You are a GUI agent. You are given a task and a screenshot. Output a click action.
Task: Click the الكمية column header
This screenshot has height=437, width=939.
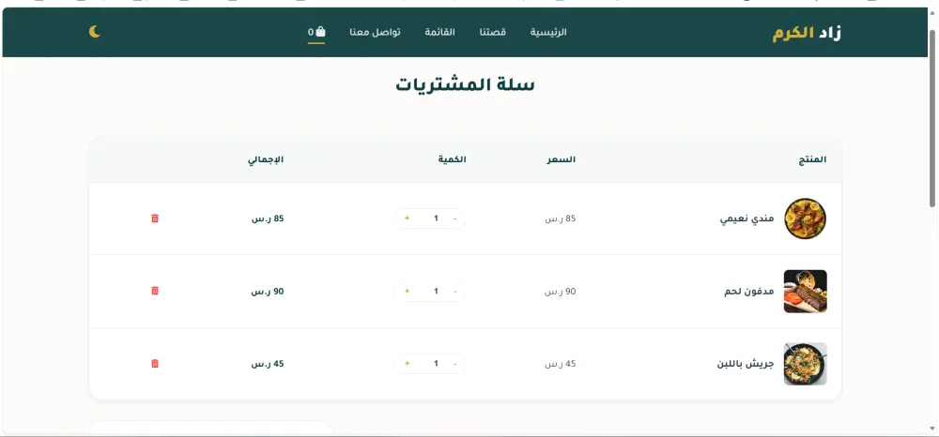point(453,159)
